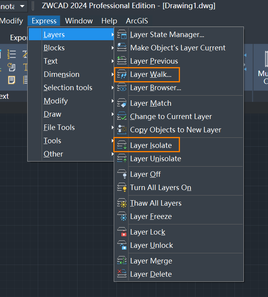Expand the File Tools submenu
268x297 pixels.
[71, 127]
